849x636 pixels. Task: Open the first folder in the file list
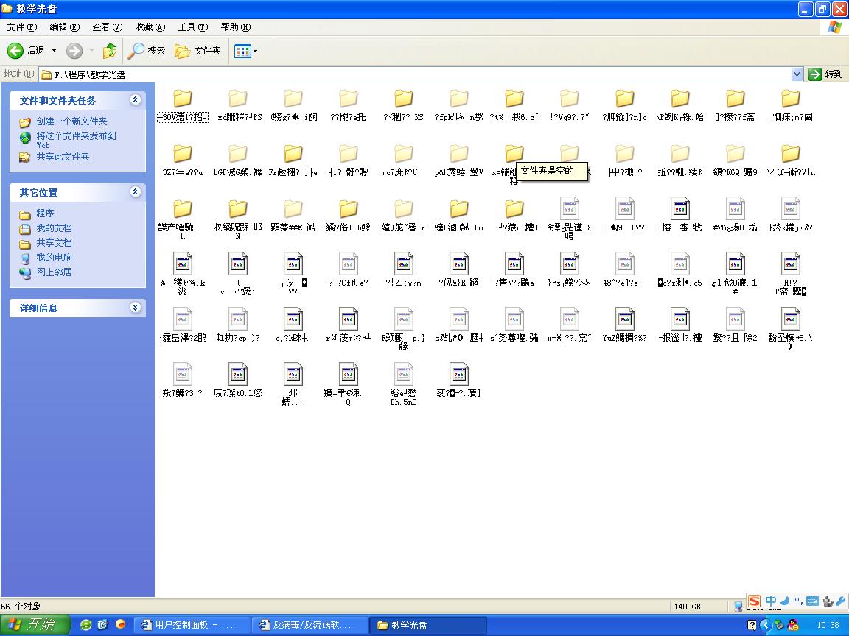(x=182, y=99)
